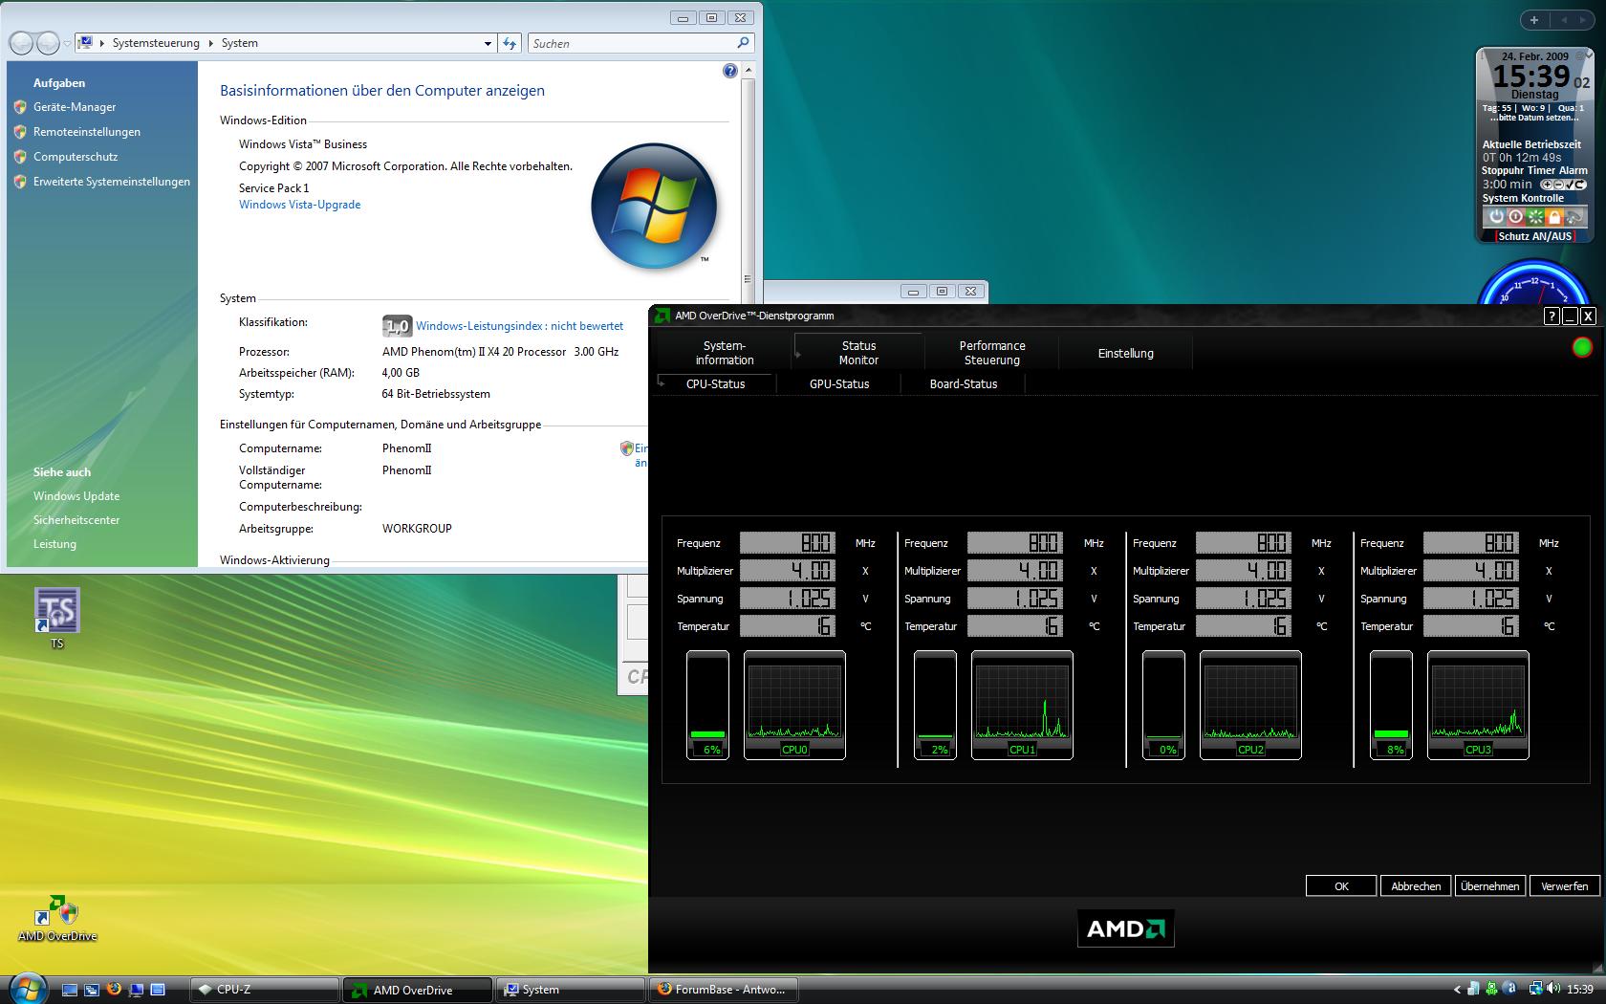The image size is (1606, 1004).
Task: Click the Switch between windows quick launch icon
Action: point(92,990)
